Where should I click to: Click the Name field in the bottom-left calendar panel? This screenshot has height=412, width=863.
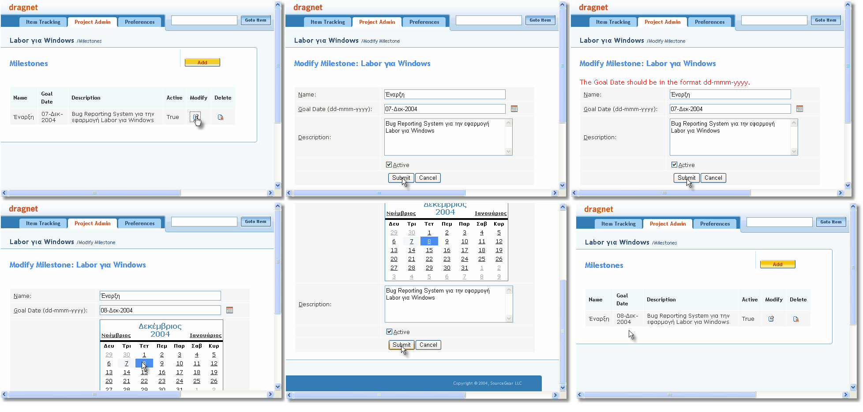(x=160, y=296)
